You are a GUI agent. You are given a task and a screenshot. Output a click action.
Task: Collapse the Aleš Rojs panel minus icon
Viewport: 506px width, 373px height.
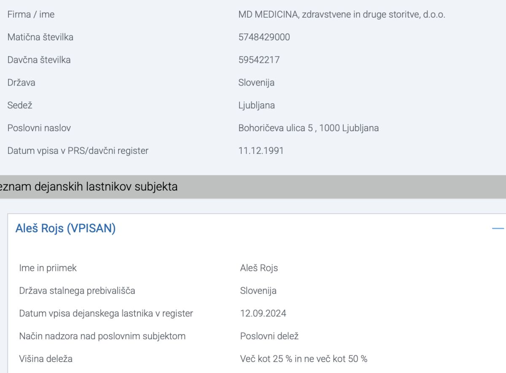click(498, 228)
